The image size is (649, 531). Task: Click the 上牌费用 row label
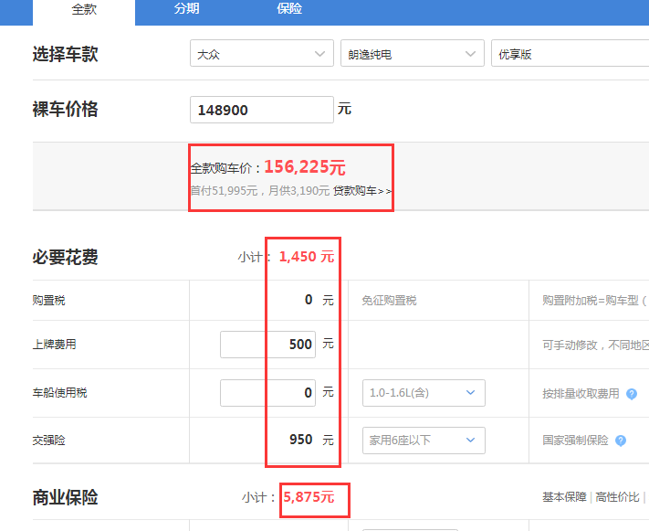54,345
